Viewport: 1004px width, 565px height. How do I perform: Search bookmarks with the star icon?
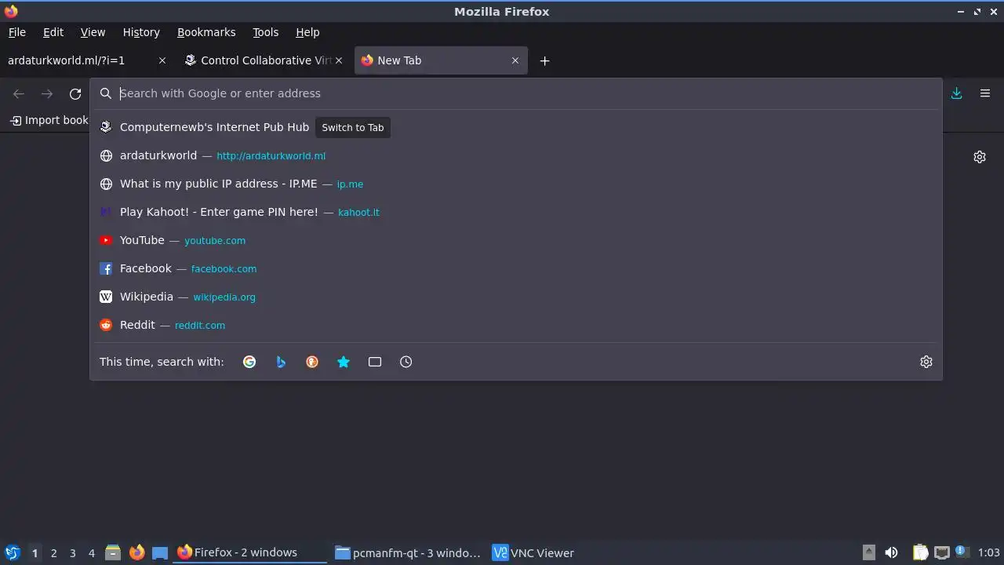point(344,362)
